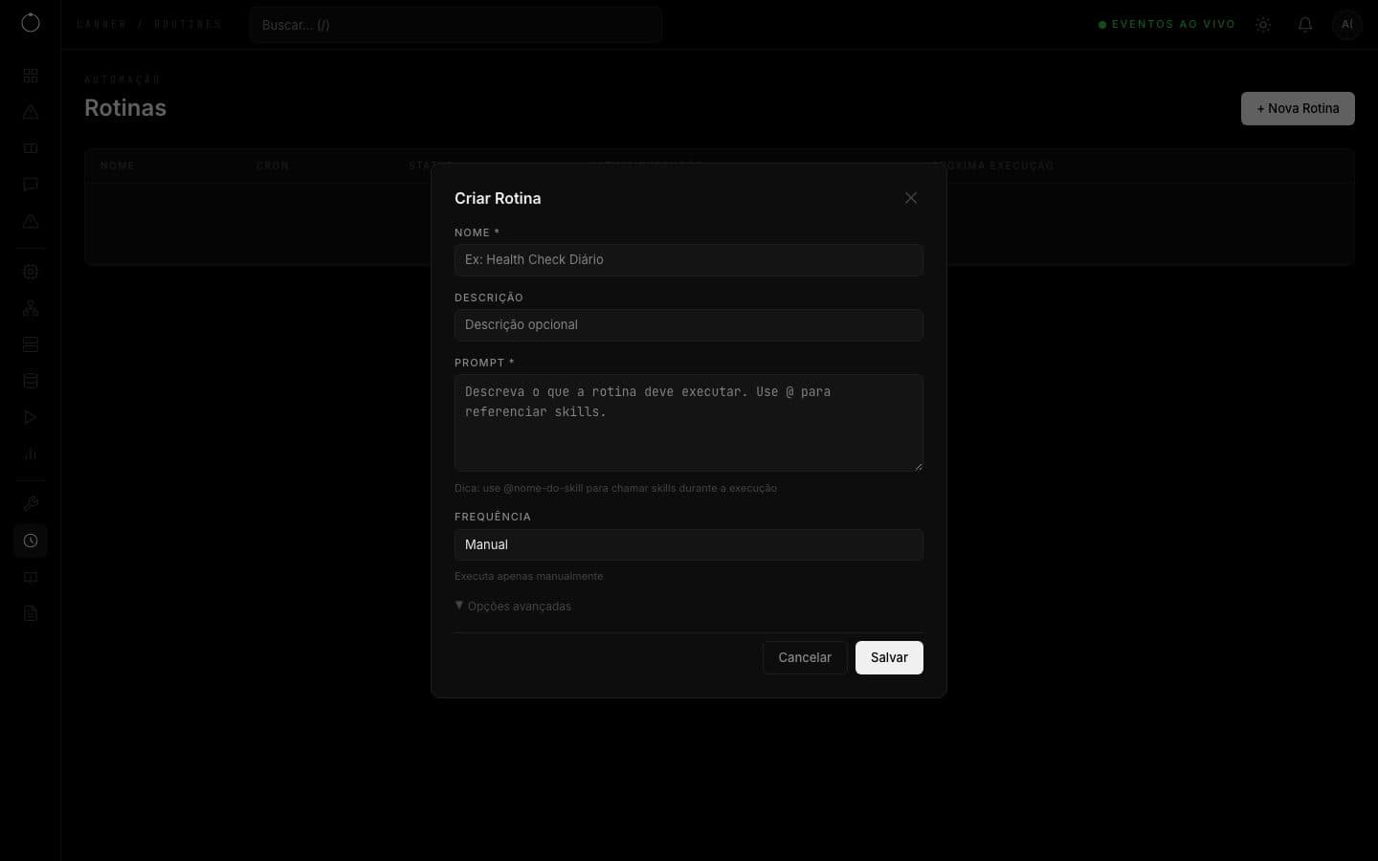This screenshot has width=1378, height=861.
Task: Close the Criar Rotina dialog
Action: 911,198
